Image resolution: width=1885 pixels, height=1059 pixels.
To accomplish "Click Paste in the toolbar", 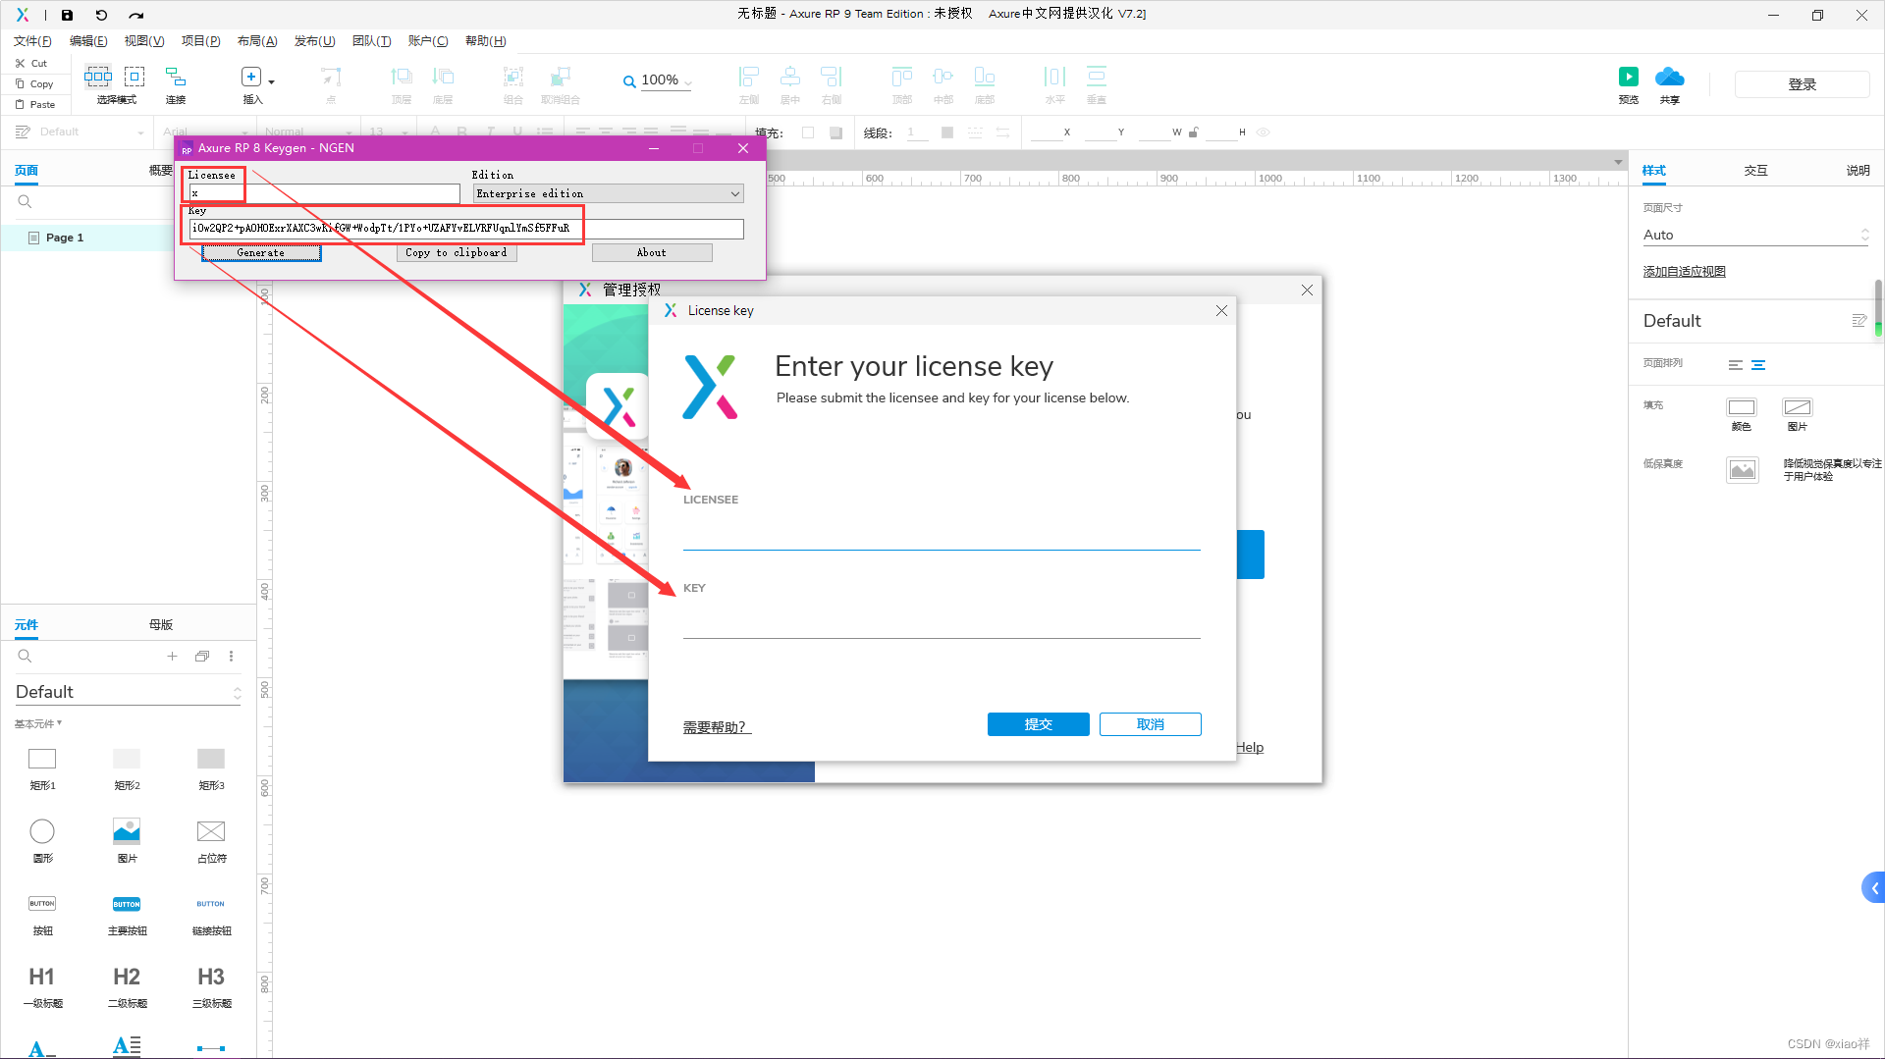I will point(35,104).
